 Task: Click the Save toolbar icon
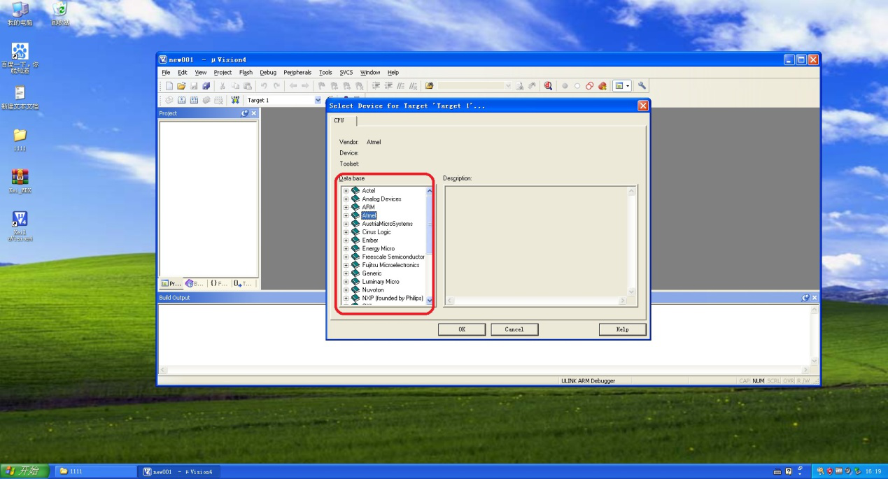click(194, 86)
